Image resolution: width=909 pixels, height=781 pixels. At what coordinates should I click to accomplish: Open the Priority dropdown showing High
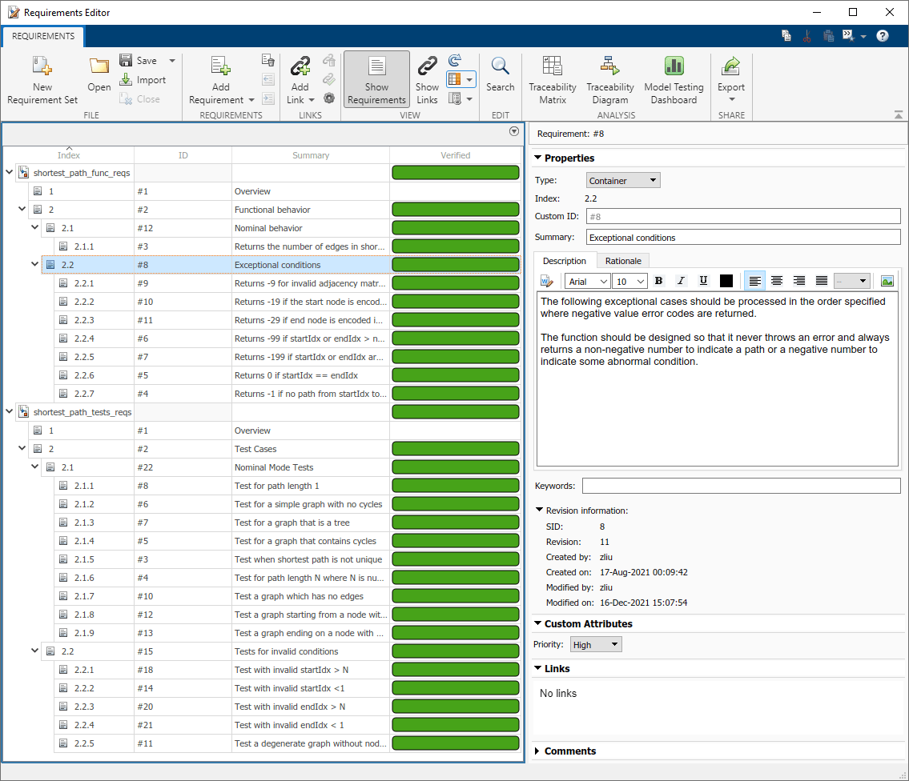[x=596, y=645]
